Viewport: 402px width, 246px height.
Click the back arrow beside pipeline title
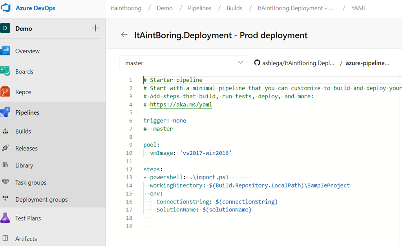[124, 35]
